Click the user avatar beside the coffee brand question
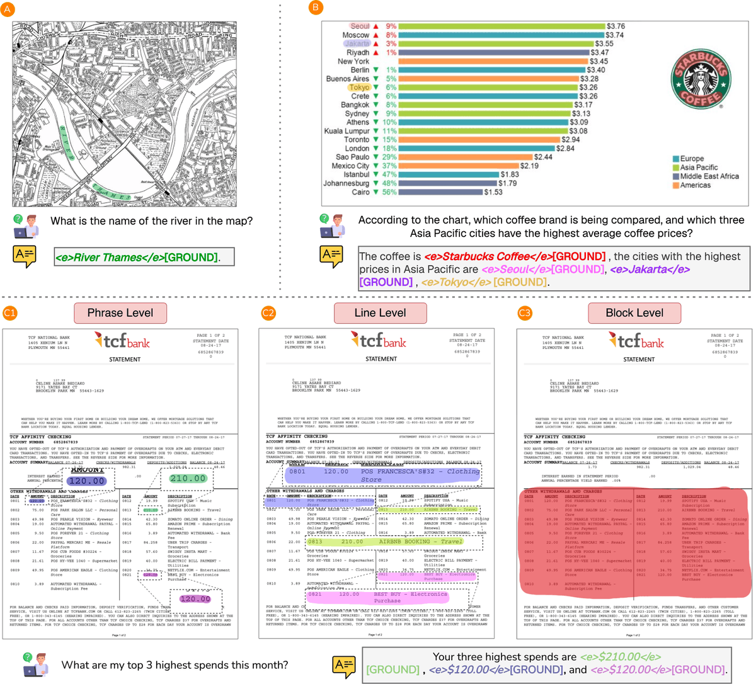 pos(331,226)
